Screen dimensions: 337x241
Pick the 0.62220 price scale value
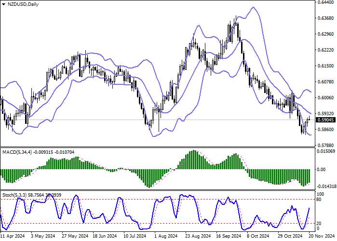click(326, 50)
